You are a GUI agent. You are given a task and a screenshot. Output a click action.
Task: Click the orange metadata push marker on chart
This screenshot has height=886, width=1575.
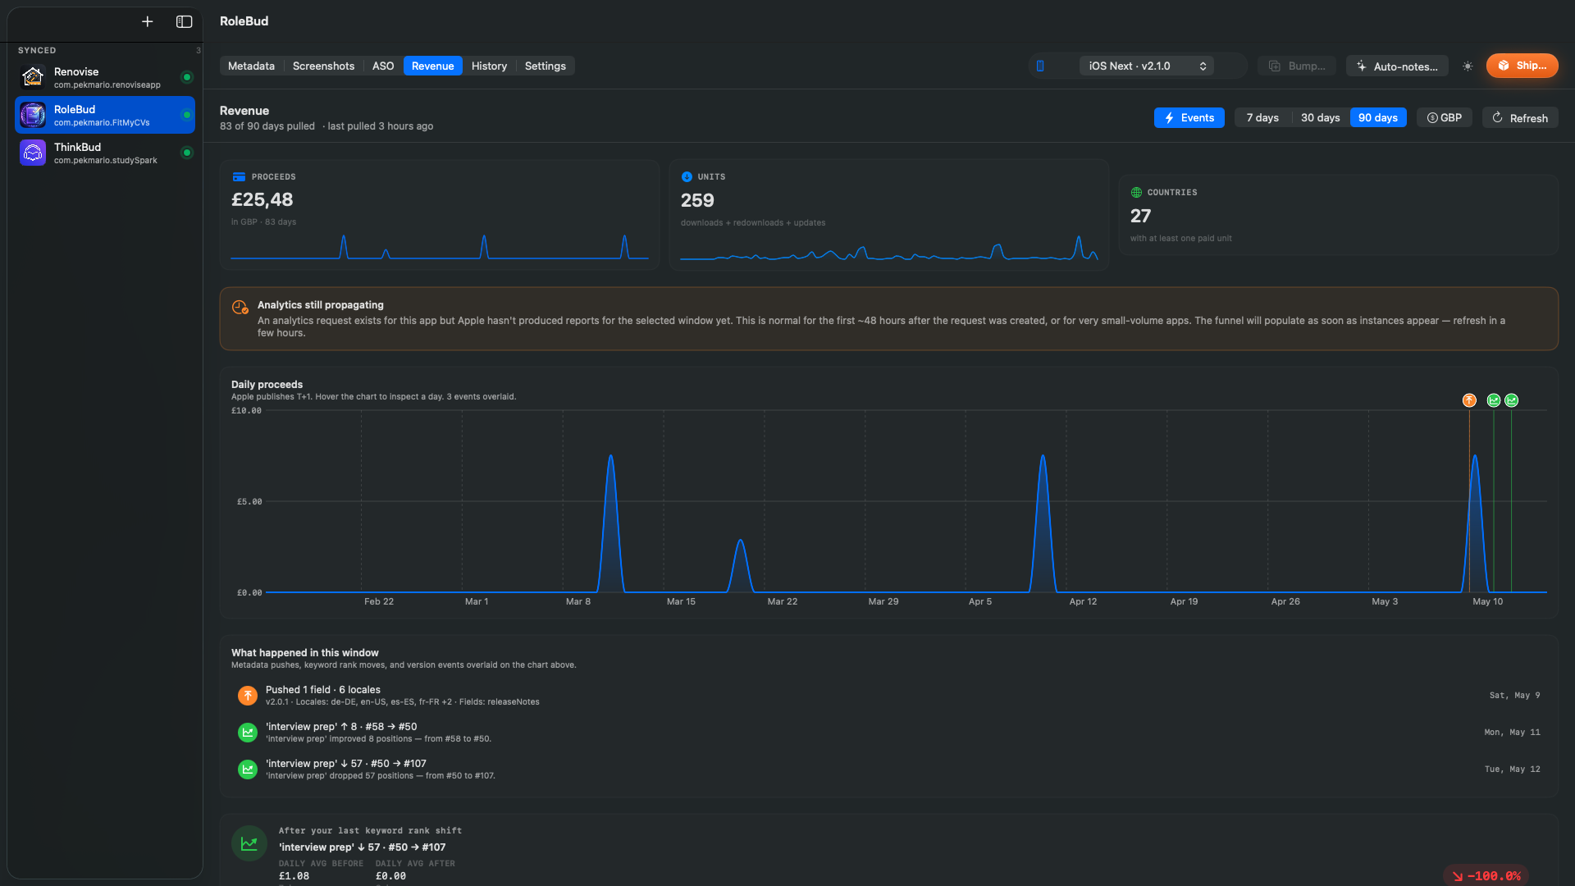[1469, 400]
